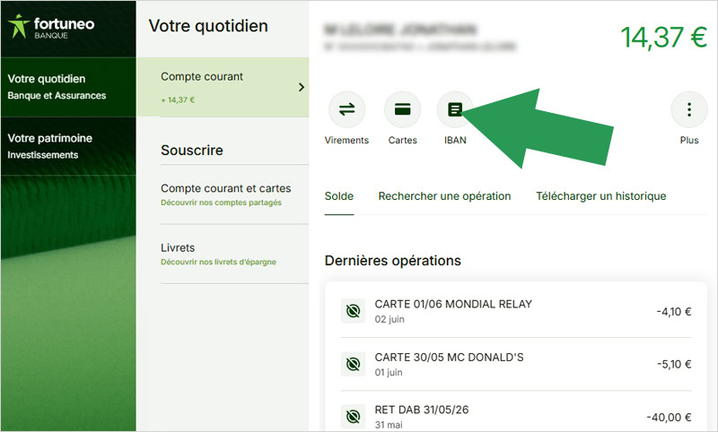This screenshot has height=432, width=718.
Task: Click the MC Donald's transaction category icon
Action: coord(353,365)
